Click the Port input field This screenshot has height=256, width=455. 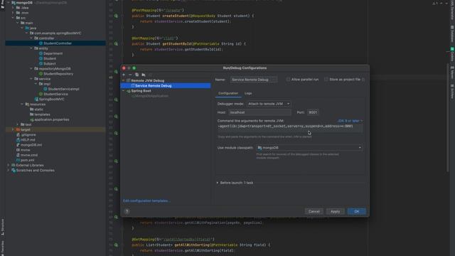tap(313, 112)
